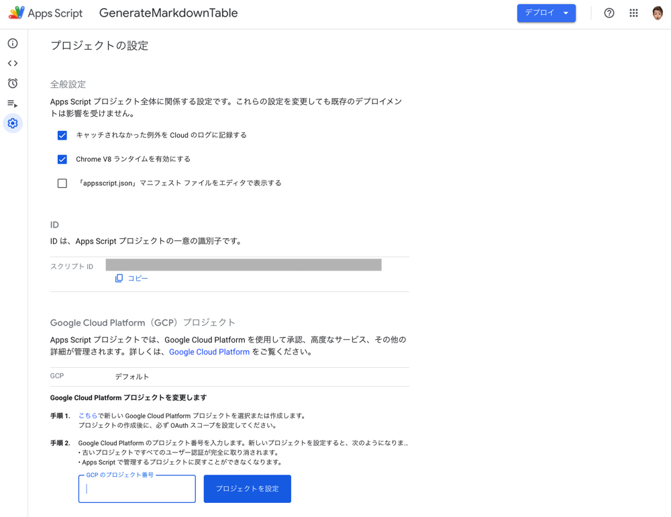Open the Help question mark icon

tap(609, 13)
